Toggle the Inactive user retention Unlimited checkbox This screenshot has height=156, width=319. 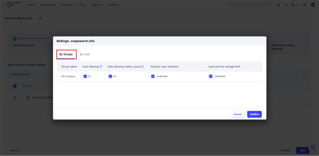tap(153, 76)
